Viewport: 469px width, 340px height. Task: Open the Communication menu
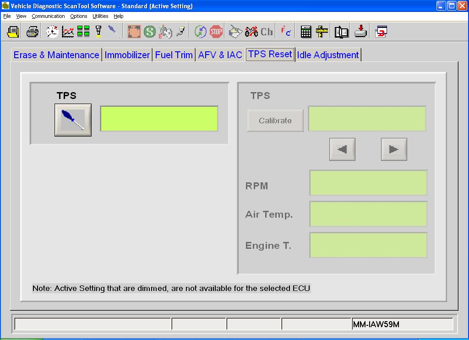click(48, 16)
